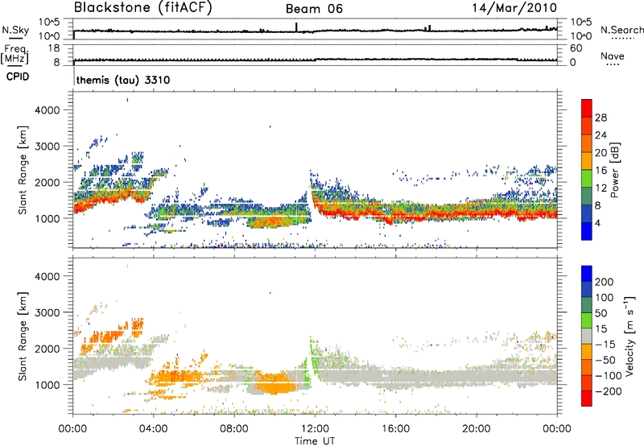Click the '60' tick on Nave axis

click(576, 48)
